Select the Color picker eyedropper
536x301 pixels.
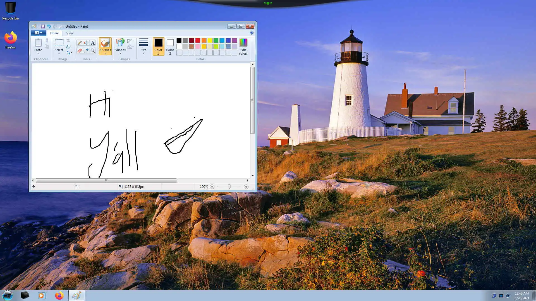[86, 51]
